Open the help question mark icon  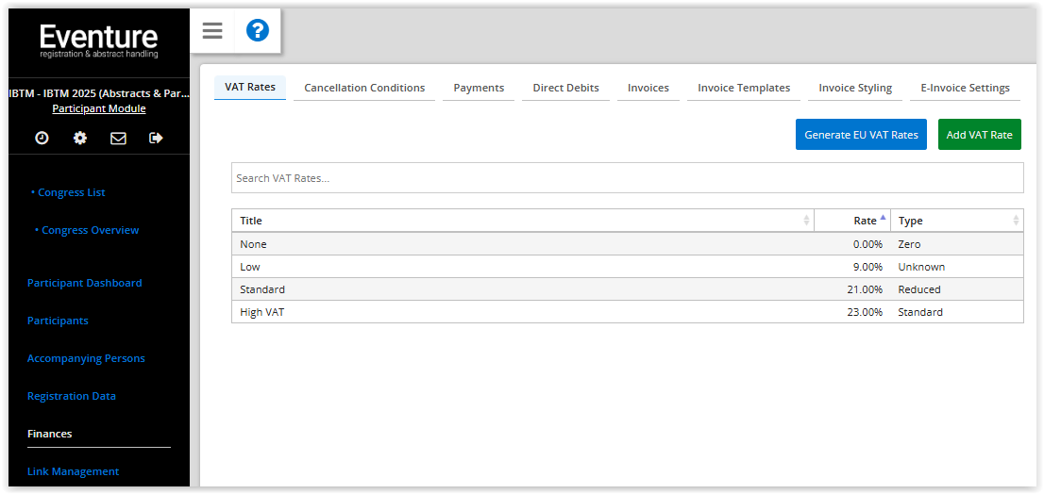(258, 31)
